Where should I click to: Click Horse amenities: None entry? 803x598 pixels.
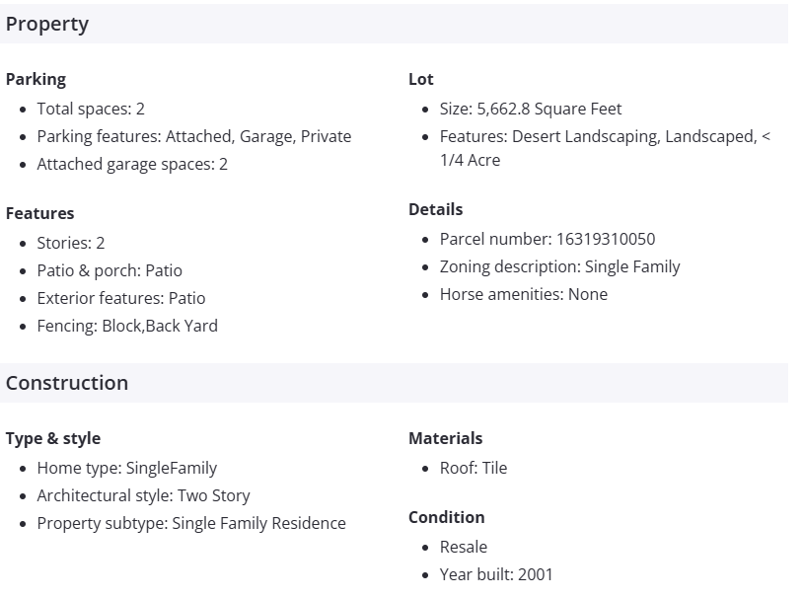click(524, 294)
